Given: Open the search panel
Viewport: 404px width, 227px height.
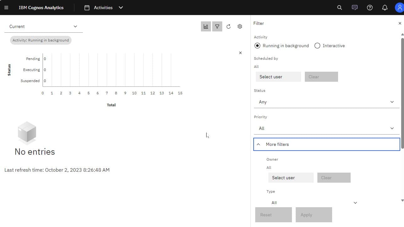Looking at the screenshot, I should [x=339, y=7].
